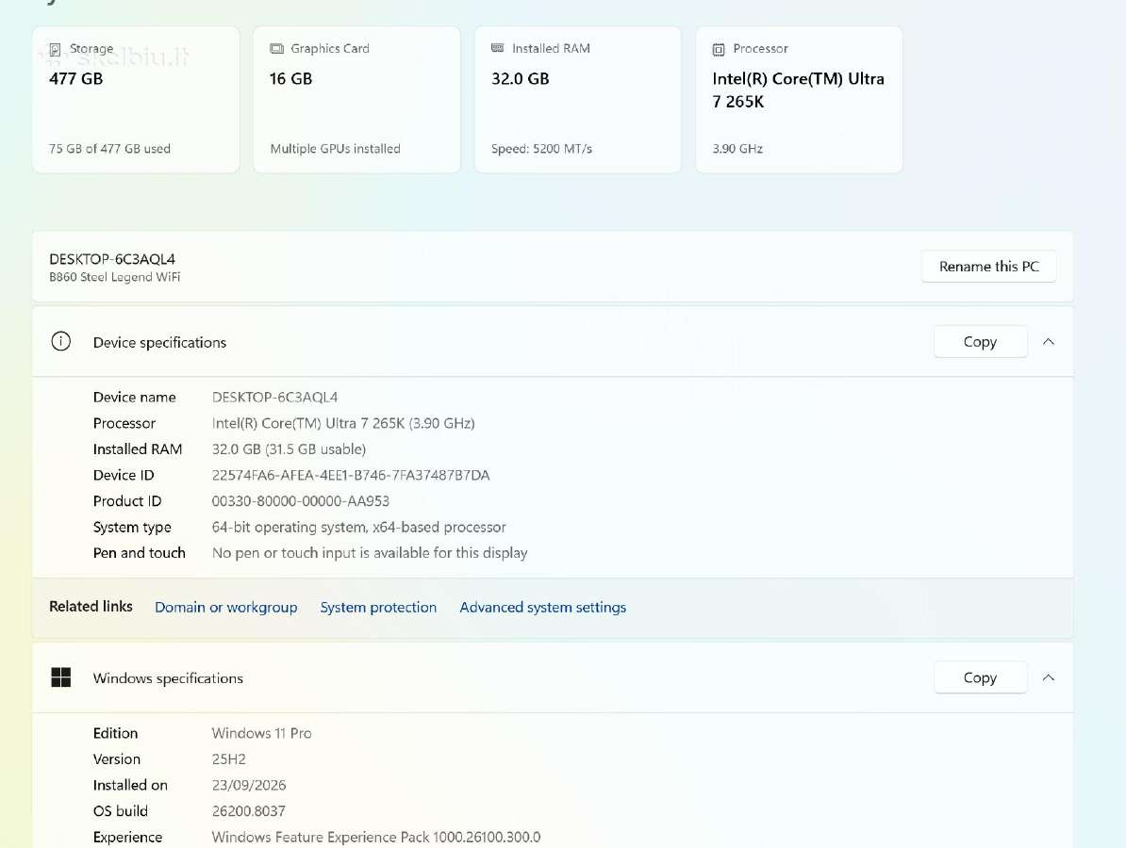Click the Graphics Card icon
This screenshot has height=848, width=1126.
point(276,49)
